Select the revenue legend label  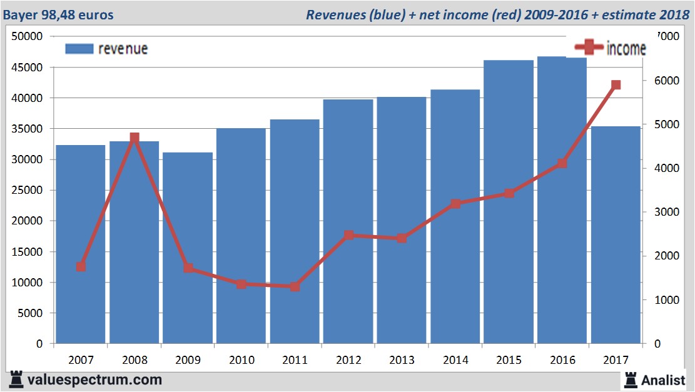click(123, 49)
